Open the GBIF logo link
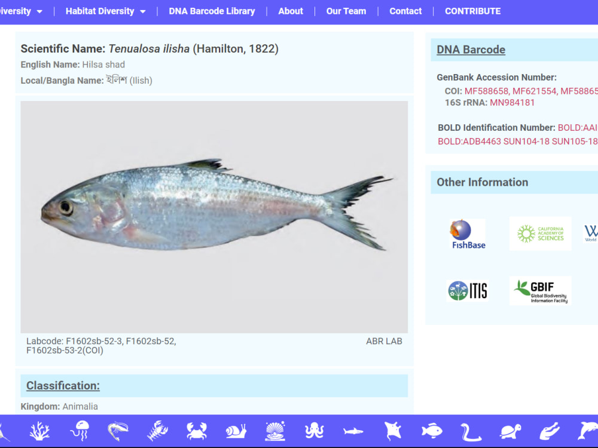The height and width of the screenshot is (448, 598). point(541,291)
